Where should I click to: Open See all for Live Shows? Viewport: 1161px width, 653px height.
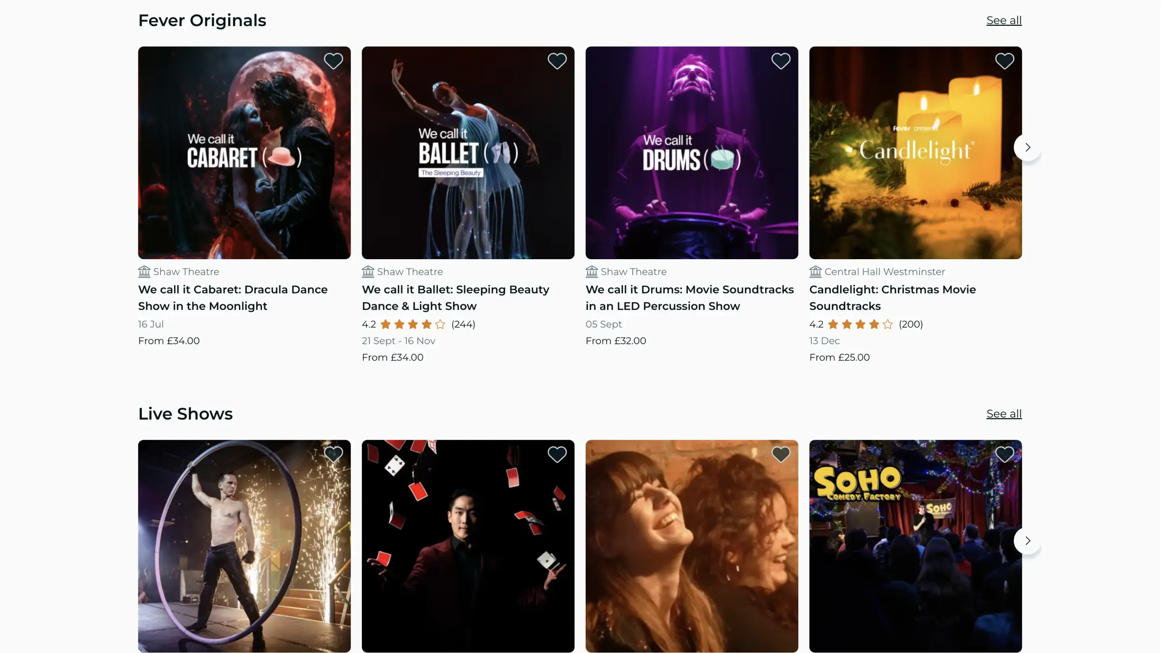tap(1003, 414)
